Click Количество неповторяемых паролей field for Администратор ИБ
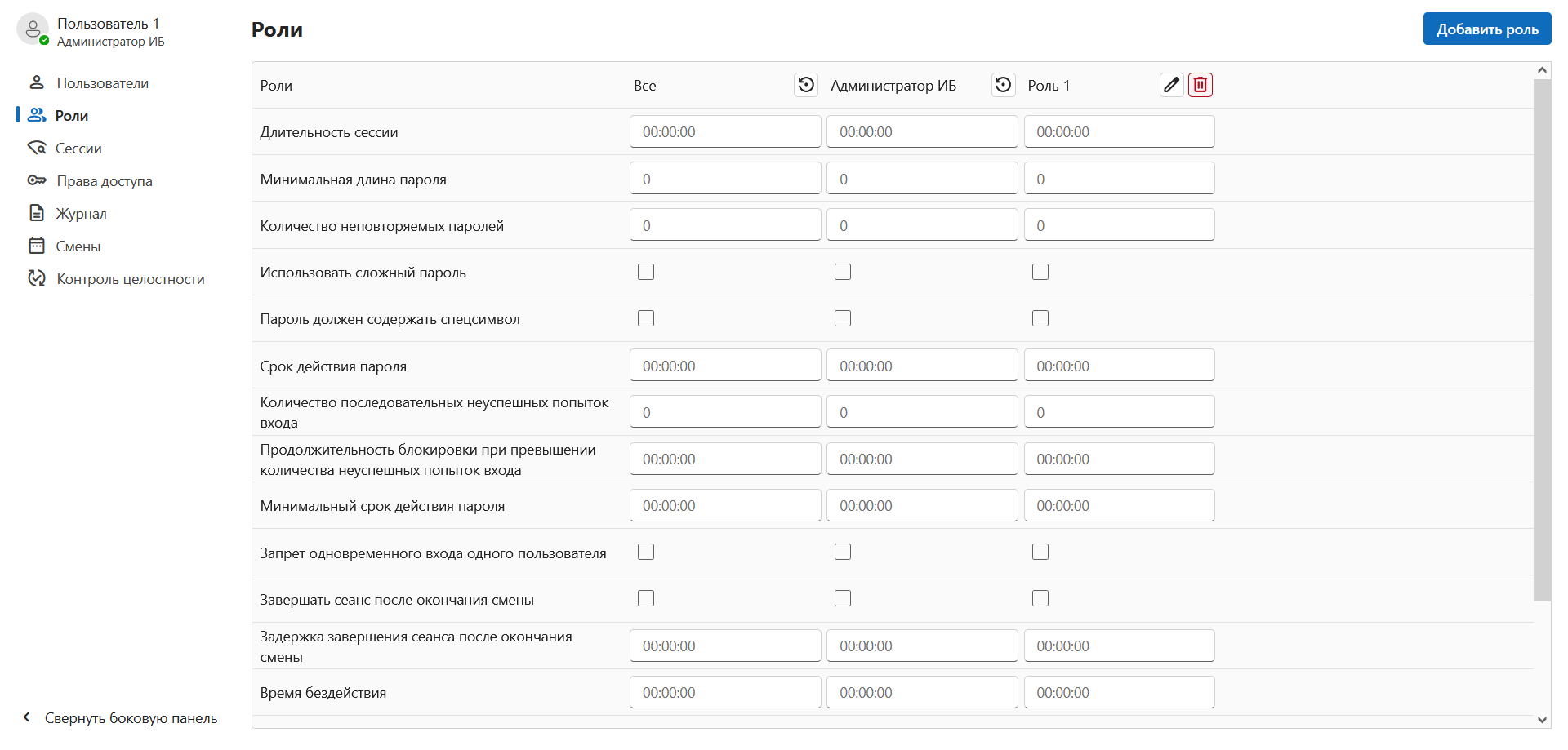The width and height of the screenshot is (1568, 750). (922, 224)
